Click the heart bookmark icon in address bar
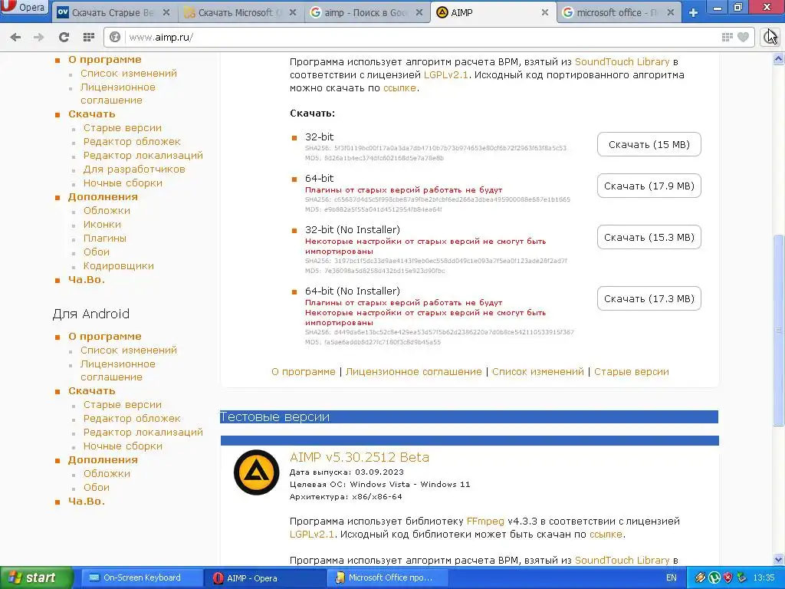 pos(744,37)
